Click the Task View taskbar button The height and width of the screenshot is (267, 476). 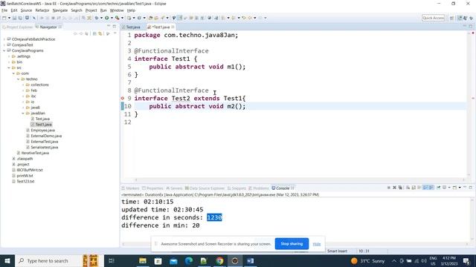[x=112, y=260]
